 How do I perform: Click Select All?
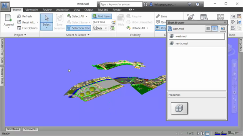point(76,16)
